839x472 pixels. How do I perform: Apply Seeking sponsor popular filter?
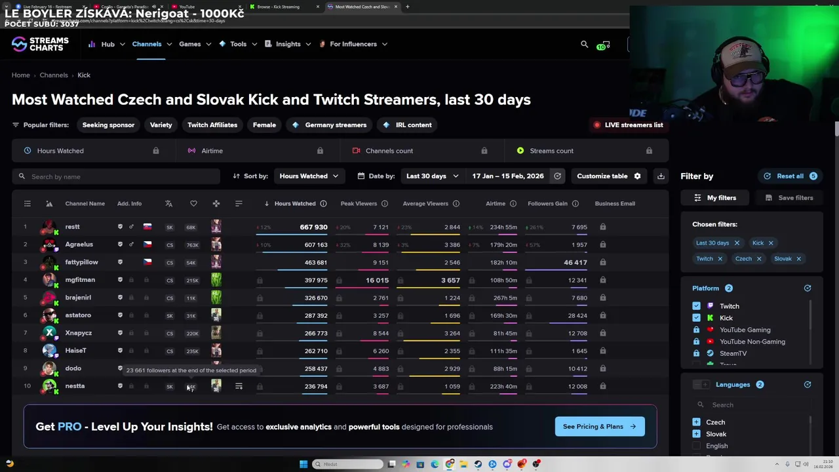click(x=108, y=125)
